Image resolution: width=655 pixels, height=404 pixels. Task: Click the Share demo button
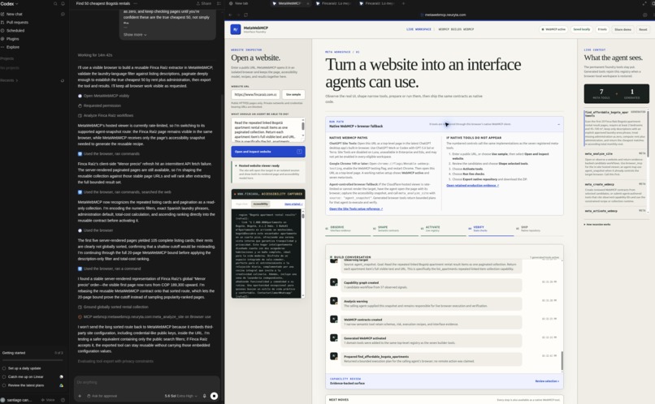(x=622, y=29)
